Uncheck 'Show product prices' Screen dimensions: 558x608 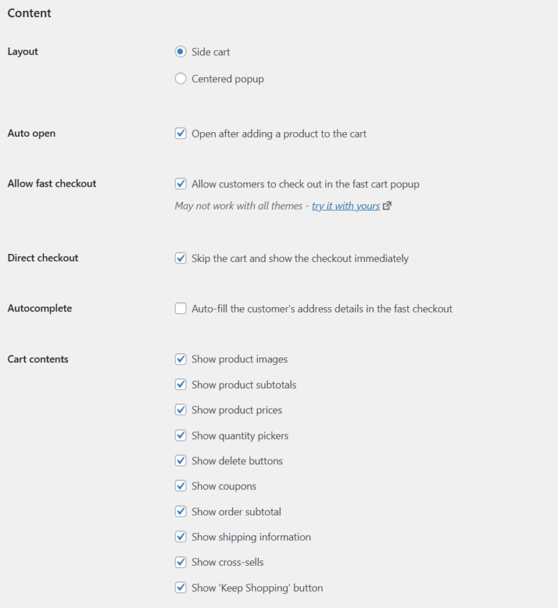pos(180,410)
